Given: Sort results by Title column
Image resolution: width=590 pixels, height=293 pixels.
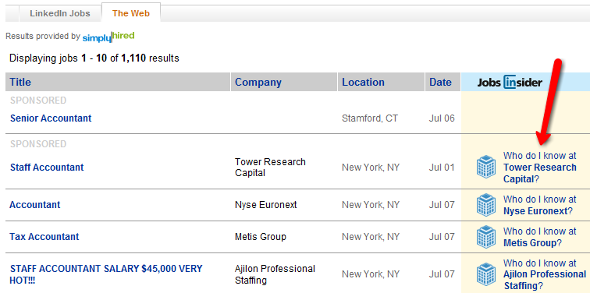Looking at the screenshot, I should 20,83.
